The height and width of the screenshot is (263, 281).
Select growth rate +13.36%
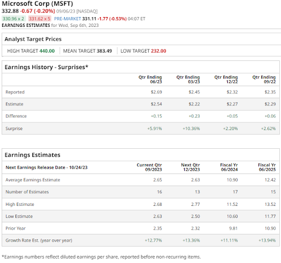click(x=191, y=240)
